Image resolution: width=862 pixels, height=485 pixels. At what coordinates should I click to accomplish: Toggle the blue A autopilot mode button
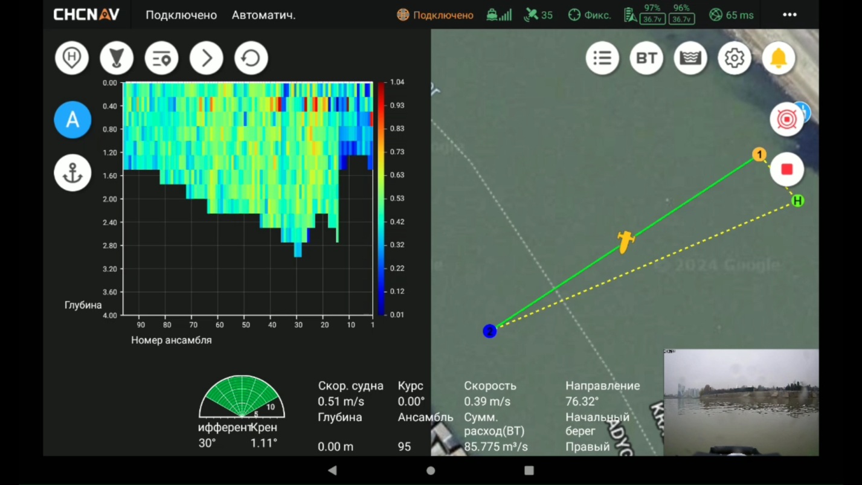coord(72,120)
